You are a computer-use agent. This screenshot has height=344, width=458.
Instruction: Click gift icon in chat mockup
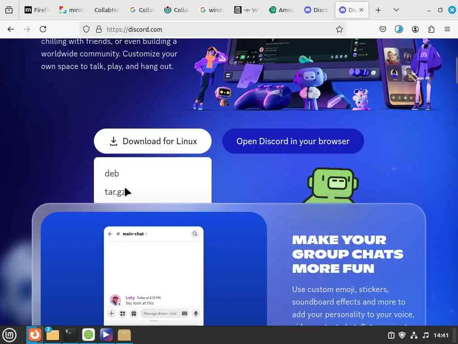click(134, 314)
